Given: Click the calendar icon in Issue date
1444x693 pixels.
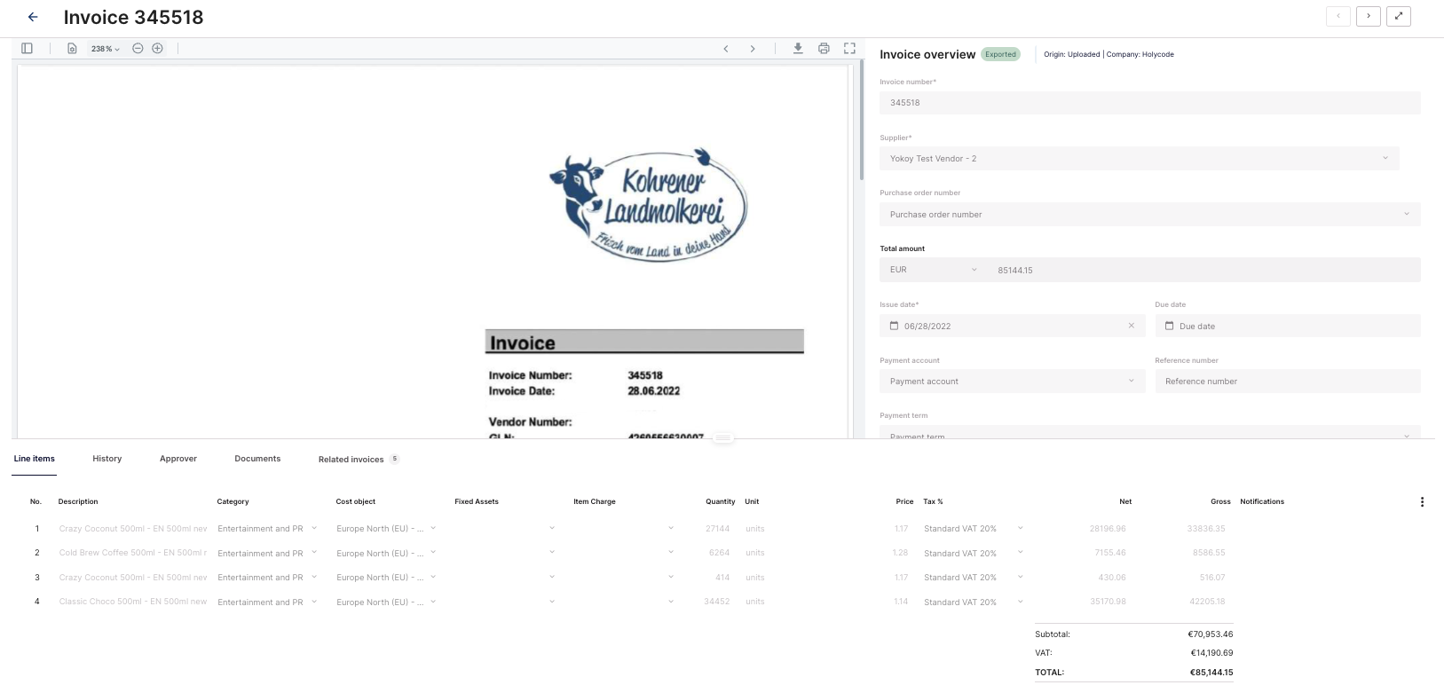Looking at the screenshot, I should (x=894, y=326).
